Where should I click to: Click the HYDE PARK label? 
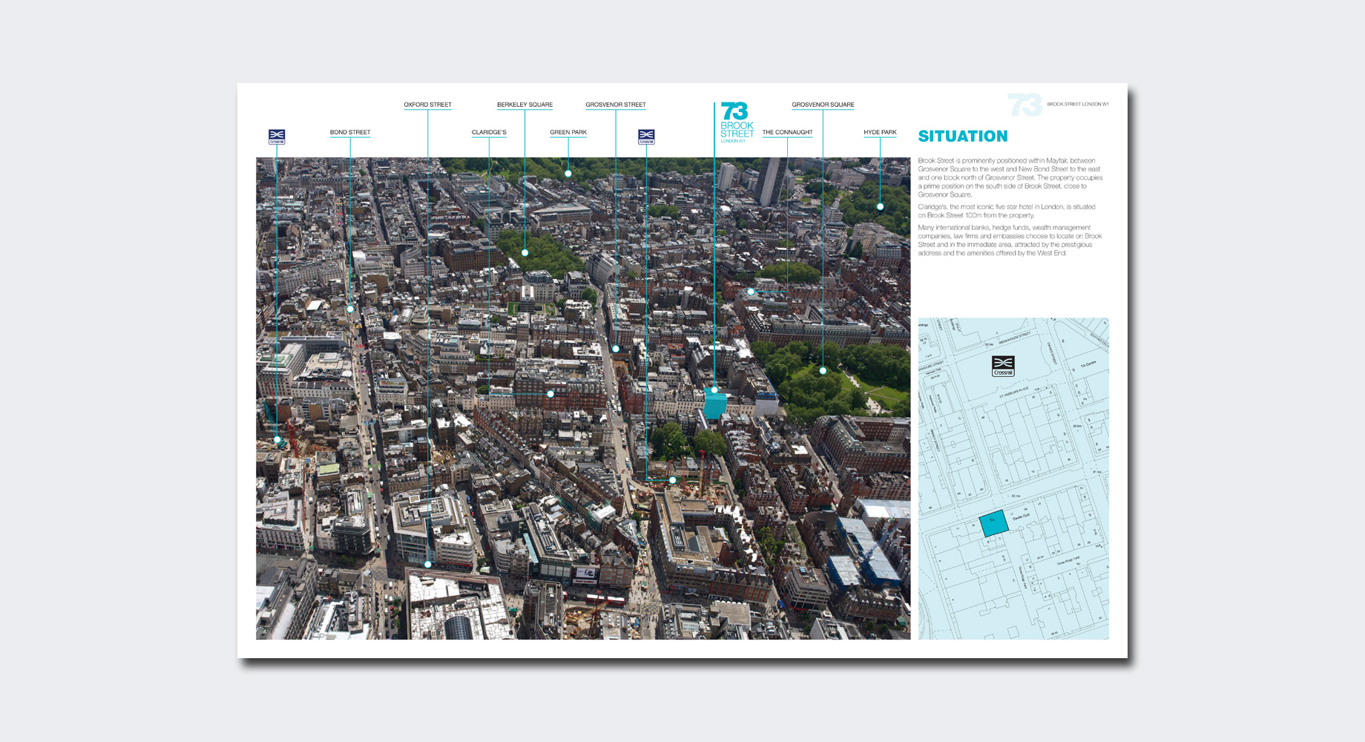tap(880, 132)
